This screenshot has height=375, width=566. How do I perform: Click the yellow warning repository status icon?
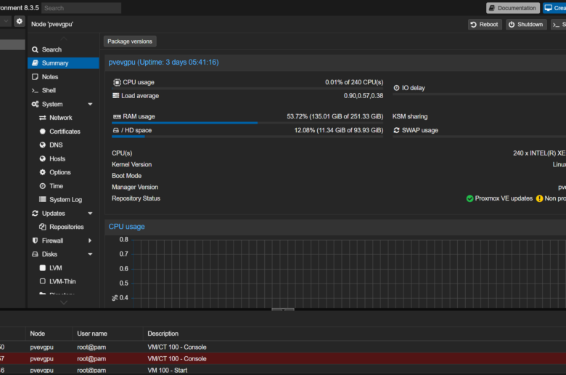539,198
